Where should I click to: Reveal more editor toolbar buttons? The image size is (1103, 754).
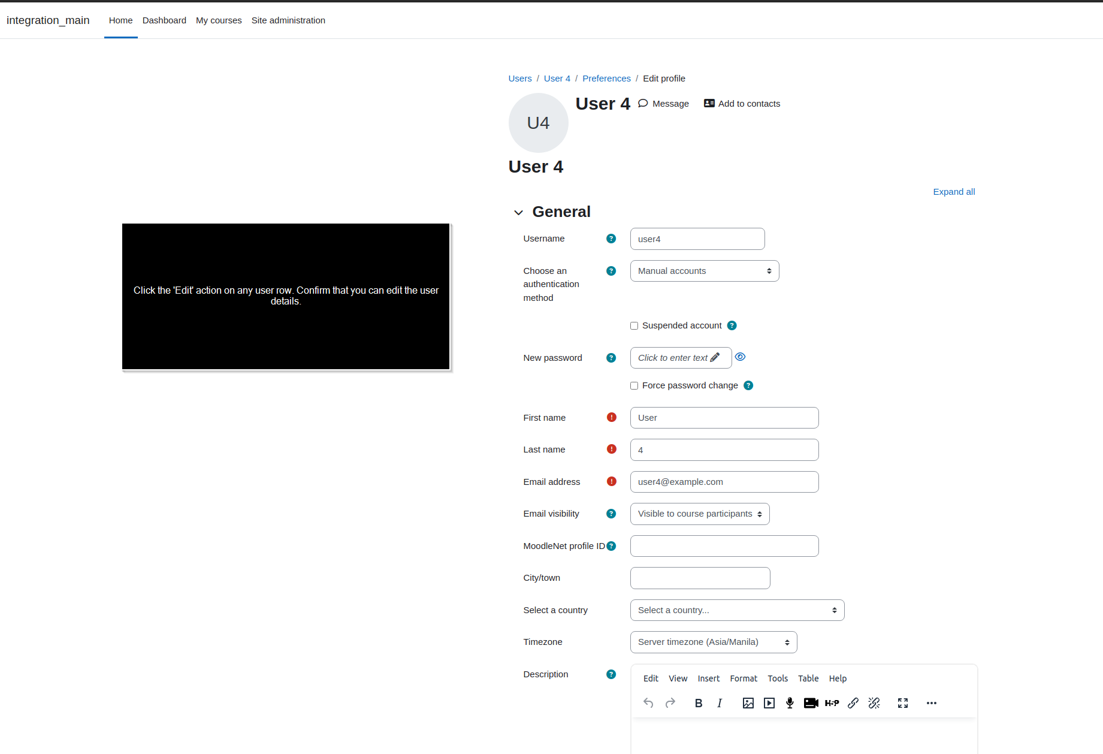pyautogui.click(x=932, y=703)
